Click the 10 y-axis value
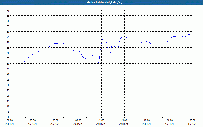 8,106
